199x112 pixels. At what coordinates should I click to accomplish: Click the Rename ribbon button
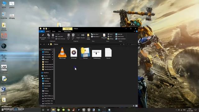pyautogui.click(x=83, y=36)
